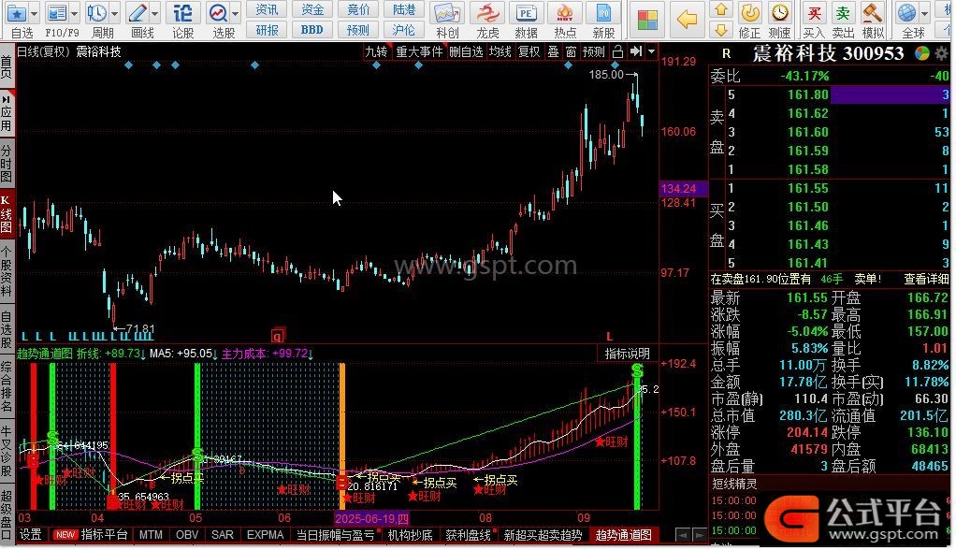Click the 查看详细 view details link
956x550 pixels.
point(927,279)
